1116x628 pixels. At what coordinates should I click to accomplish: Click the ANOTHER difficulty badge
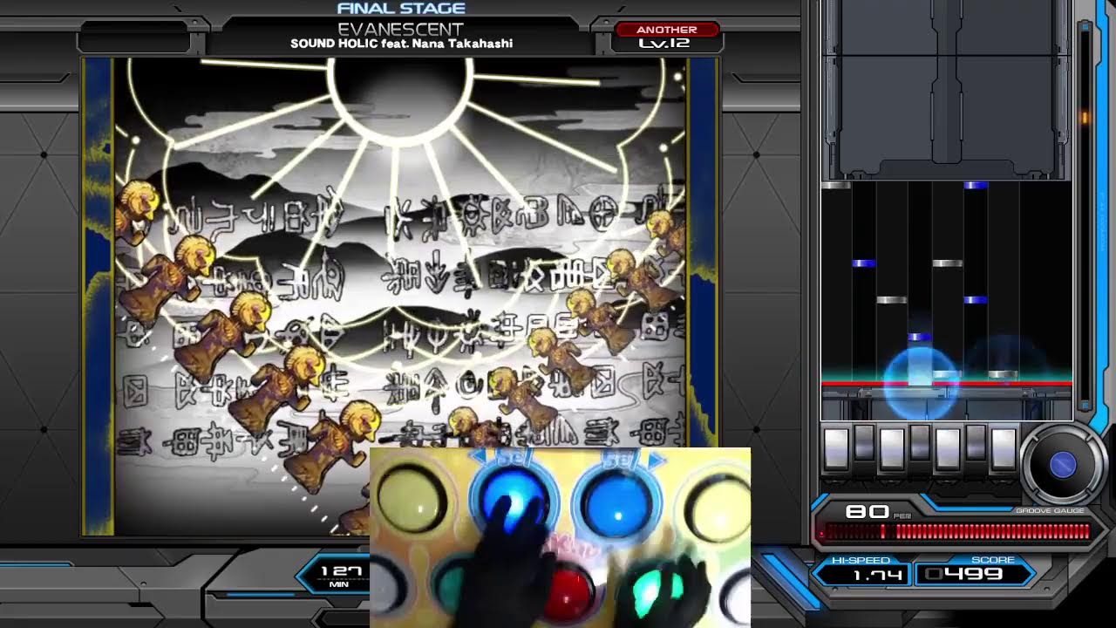(x=667, y=30)
